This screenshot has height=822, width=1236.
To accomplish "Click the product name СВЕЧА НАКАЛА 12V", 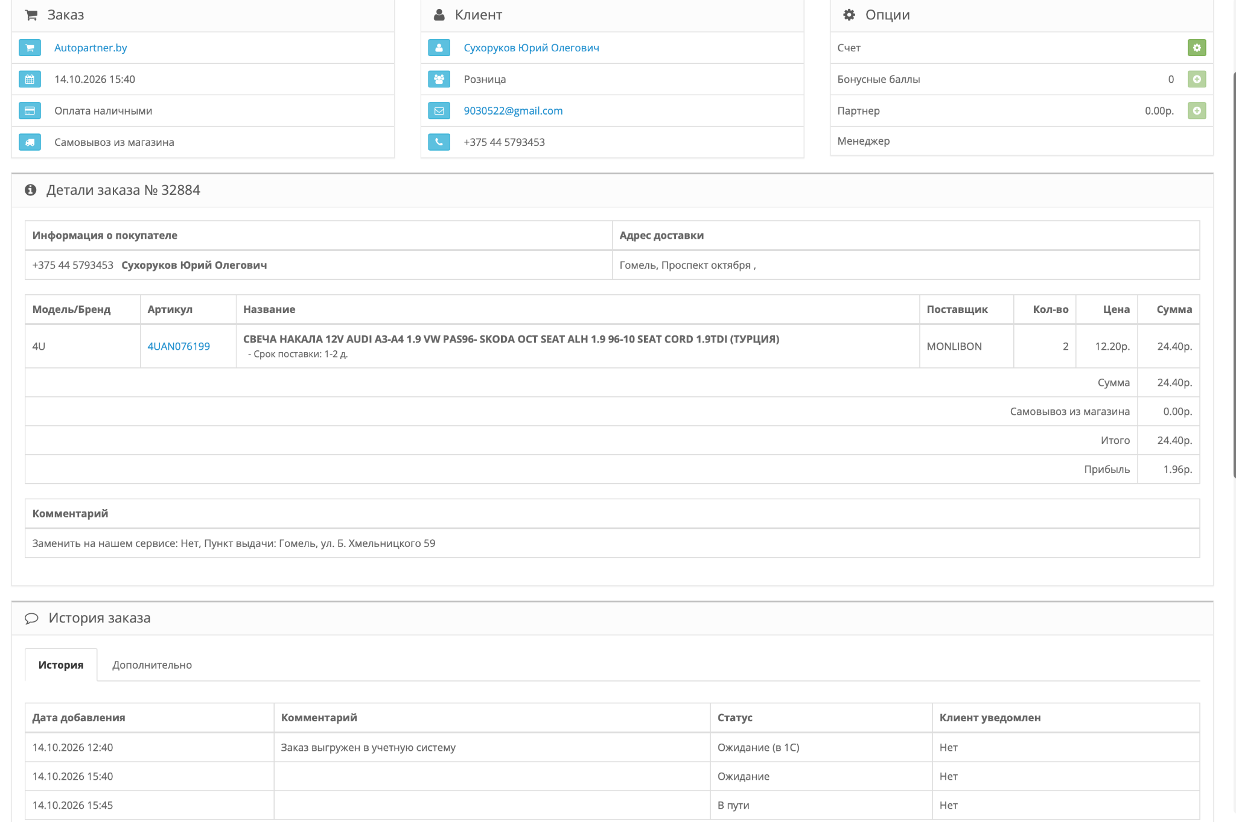I will 511,339.
